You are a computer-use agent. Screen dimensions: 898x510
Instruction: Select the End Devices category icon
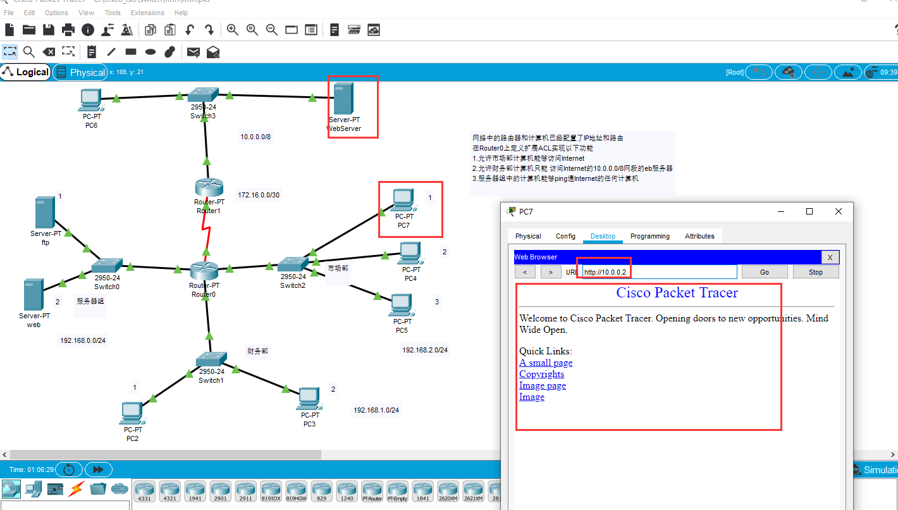coord(34,488)
